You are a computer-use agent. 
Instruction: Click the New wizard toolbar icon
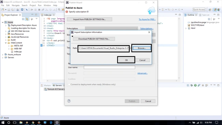3,10
